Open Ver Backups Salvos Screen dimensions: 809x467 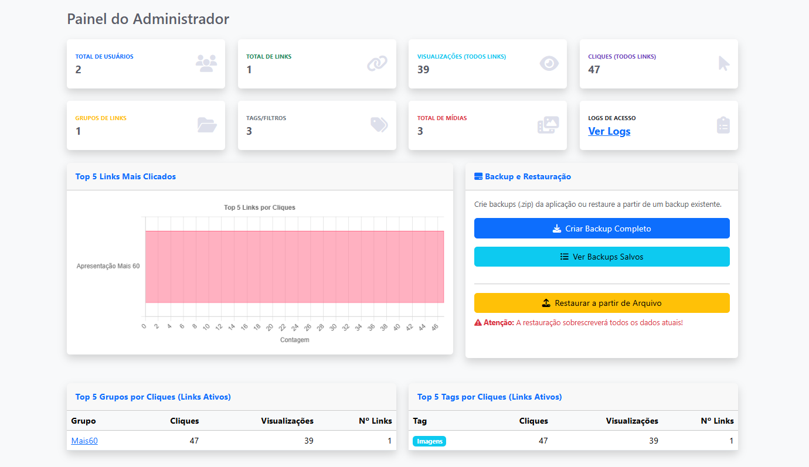click(x=601, y=257)
